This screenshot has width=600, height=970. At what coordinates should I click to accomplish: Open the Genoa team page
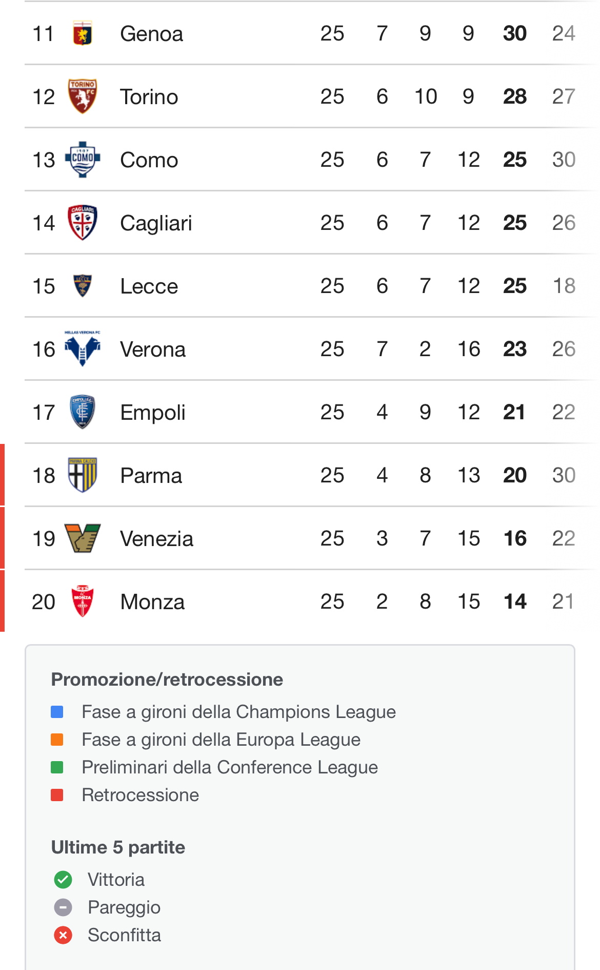click(151, 34)
